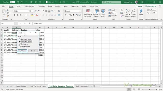
Task: Open Sort & Filter menu
Action: point(128,13)
